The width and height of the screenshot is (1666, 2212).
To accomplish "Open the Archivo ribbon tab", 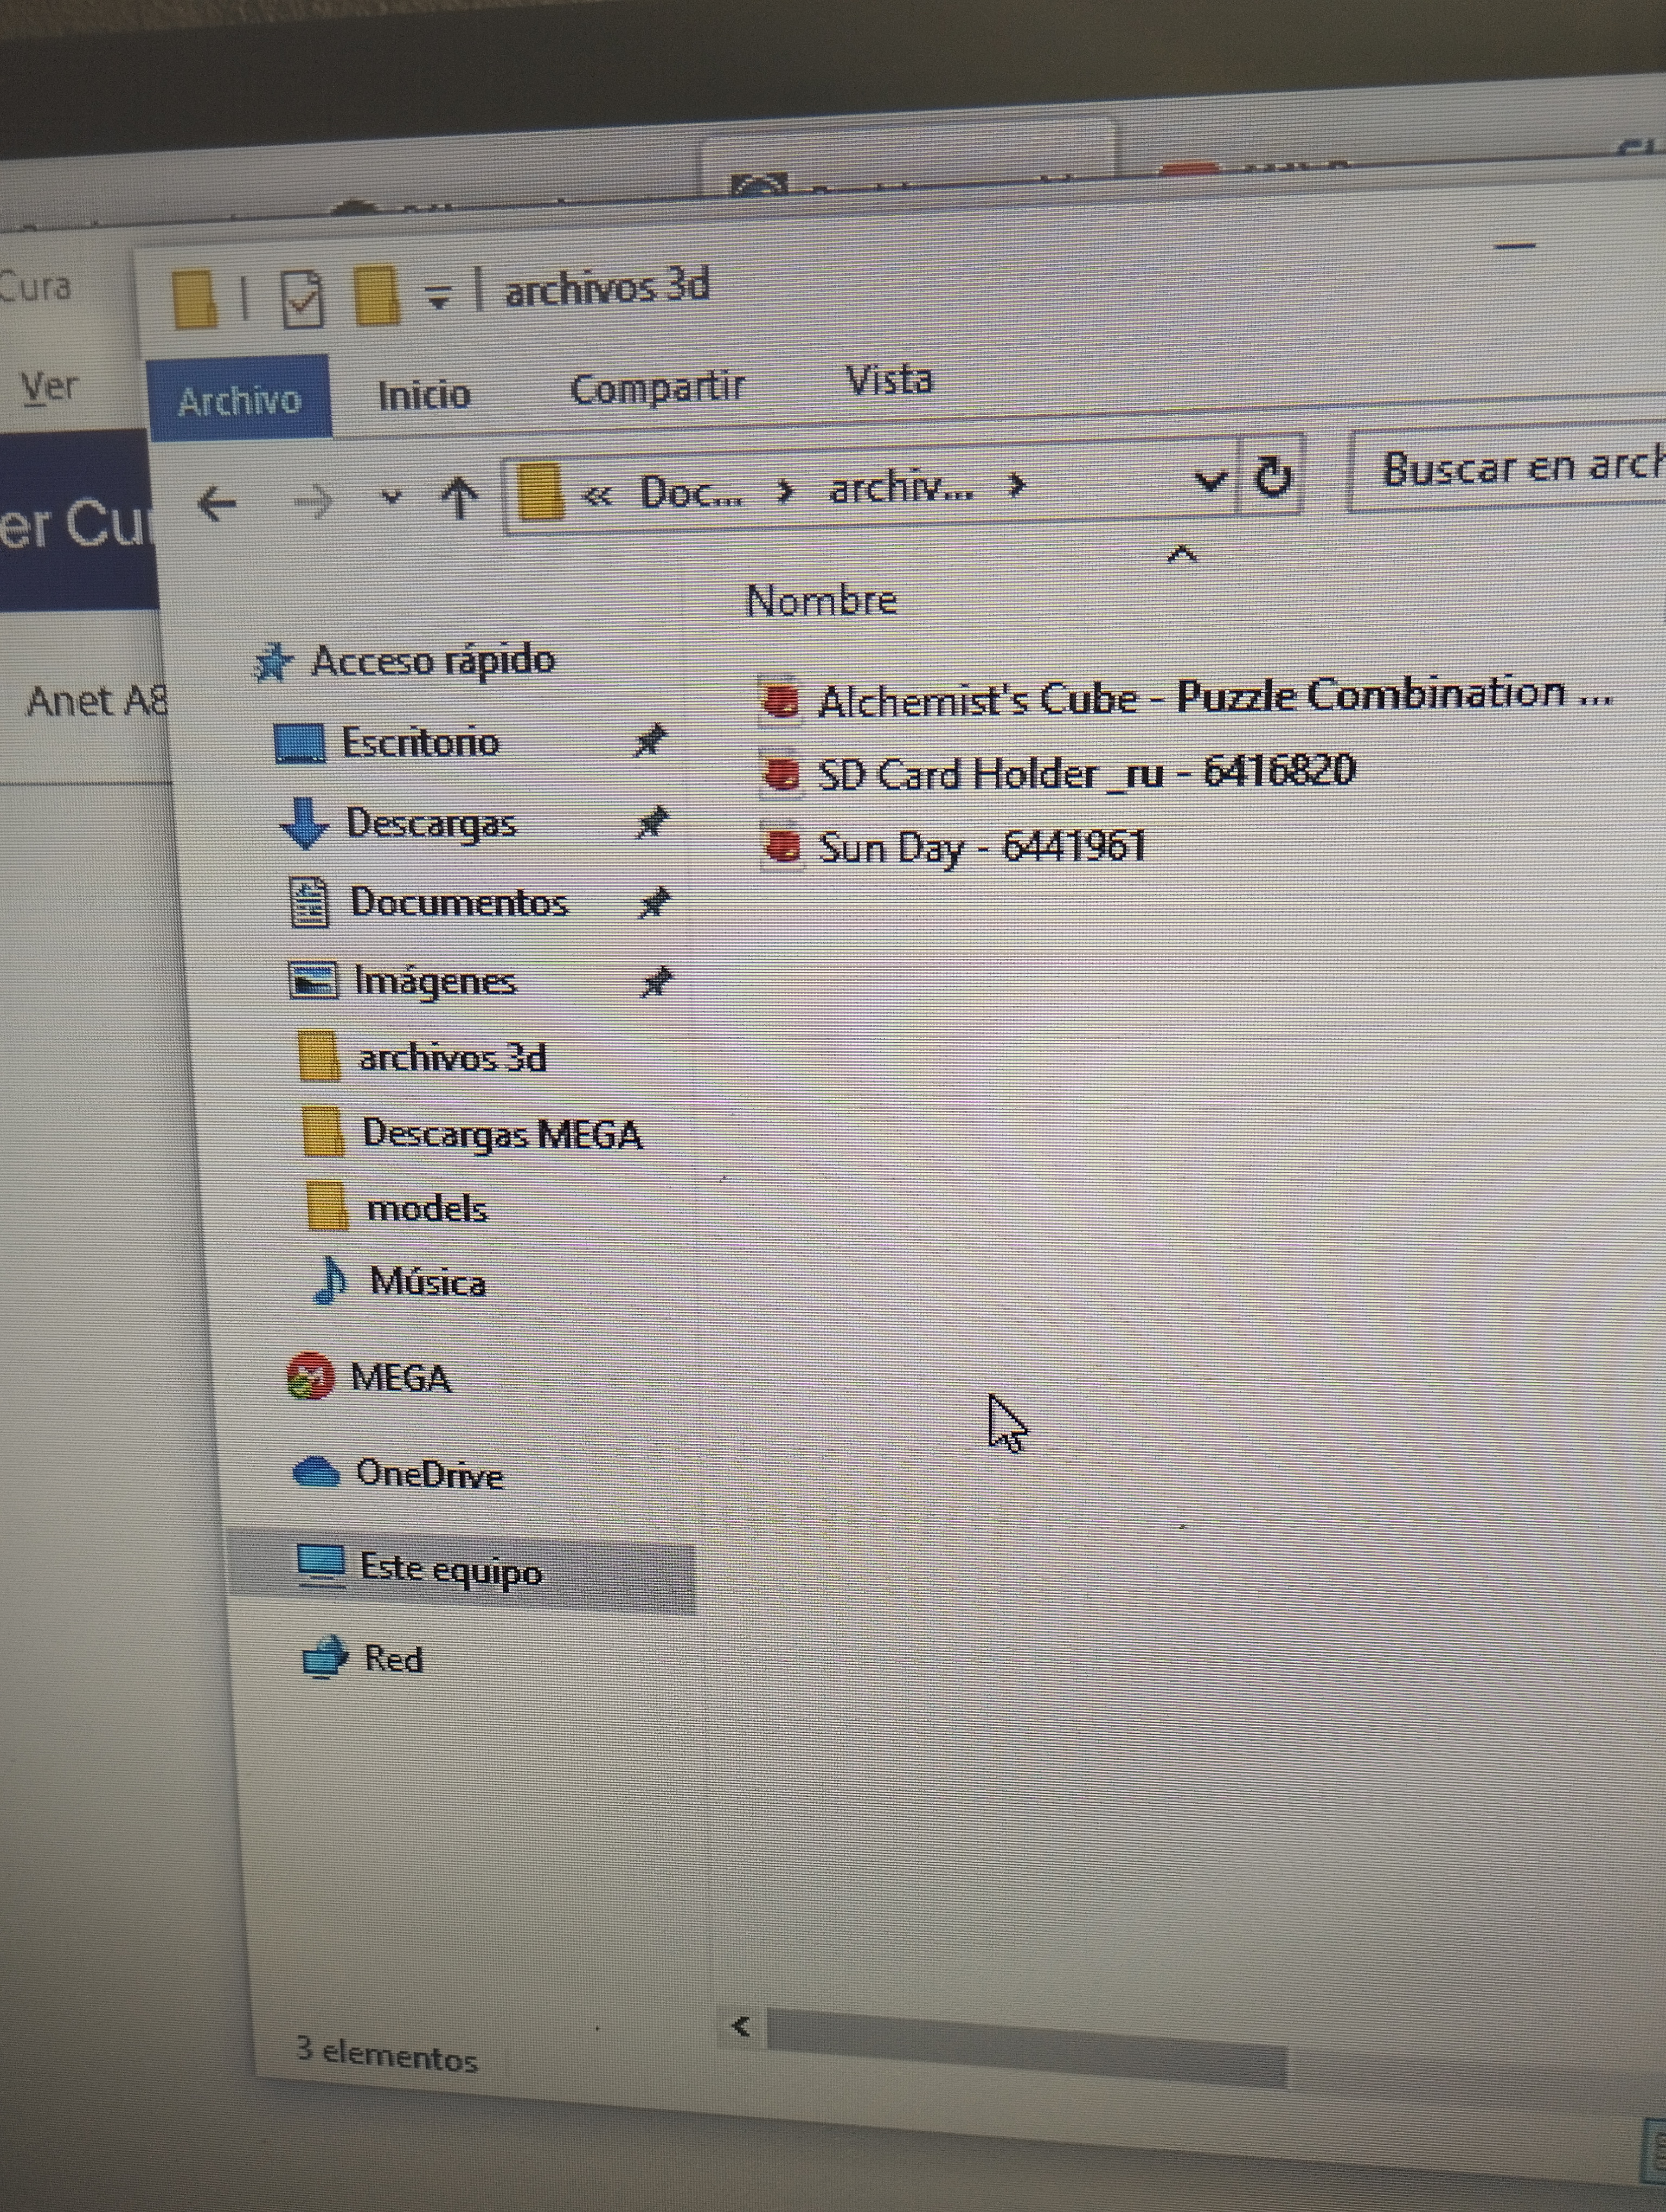I will click(x=239, y=401).
